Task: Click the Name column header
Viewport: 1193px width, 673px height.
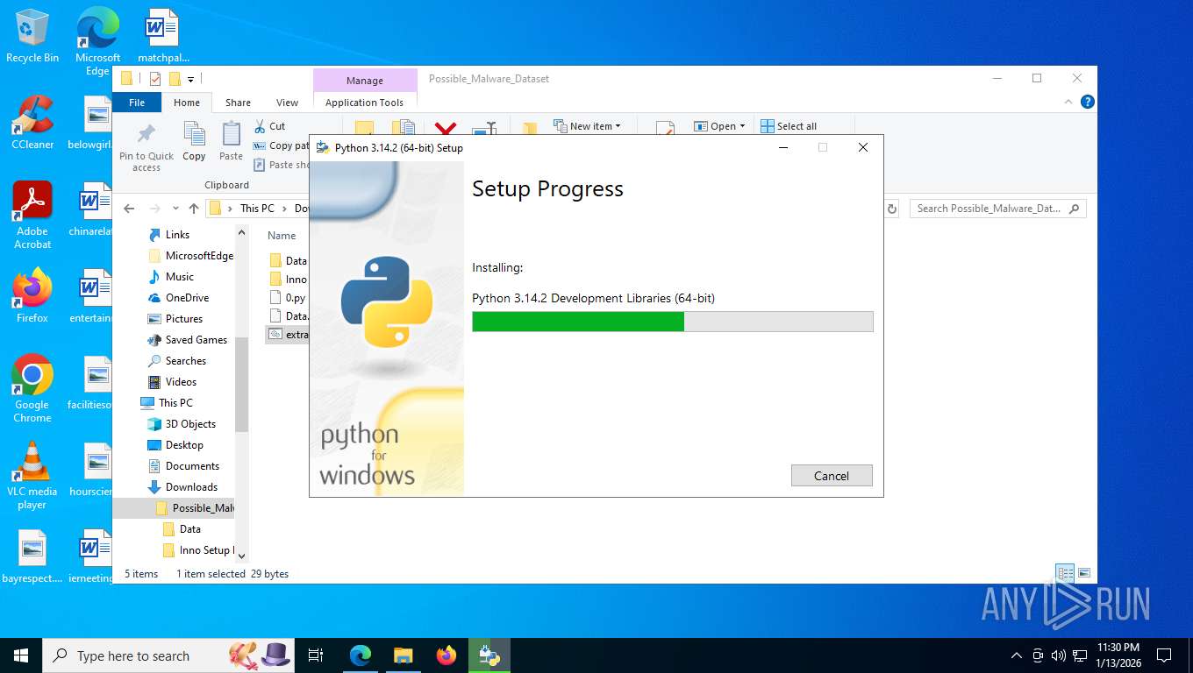Action: click(x=282, y=236)
